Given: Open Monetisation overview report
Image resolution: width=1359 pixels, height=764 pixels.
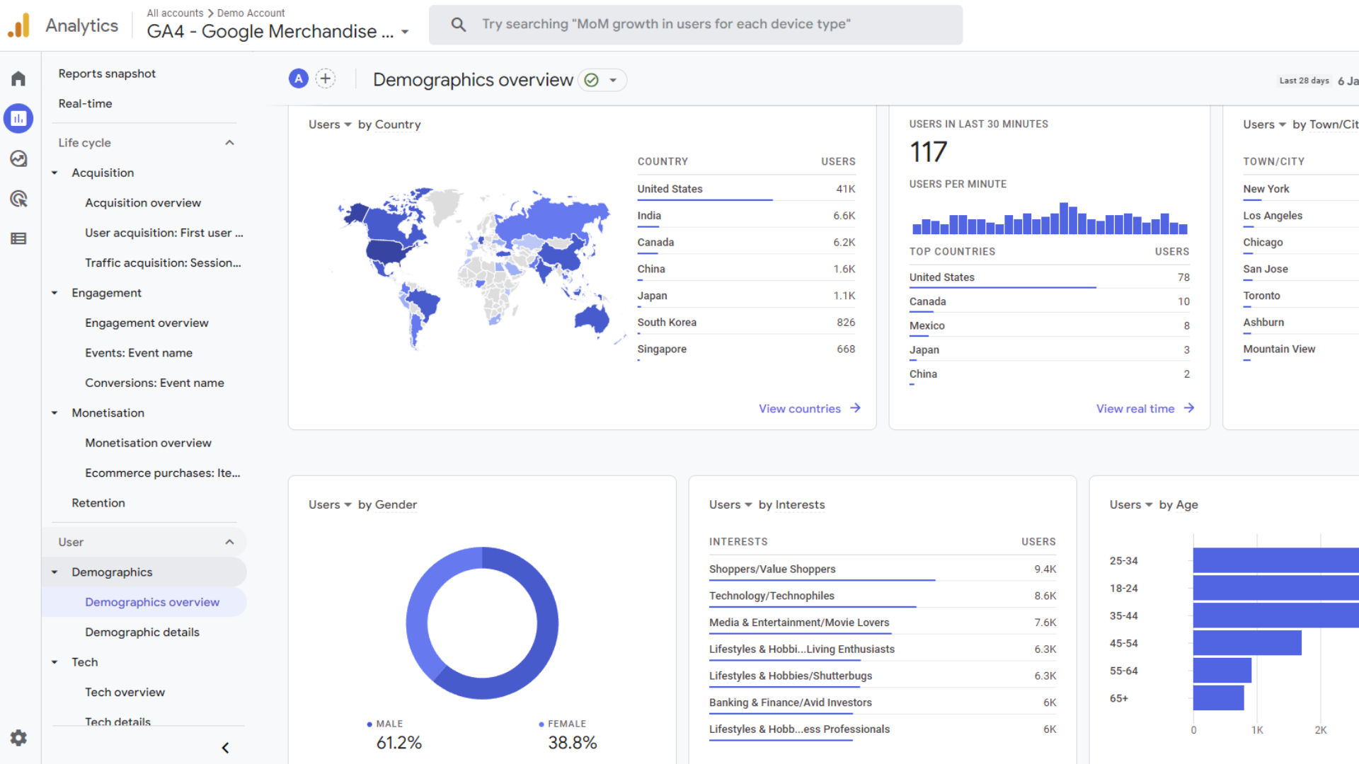Looking at the screenshot, I should 148,443.
